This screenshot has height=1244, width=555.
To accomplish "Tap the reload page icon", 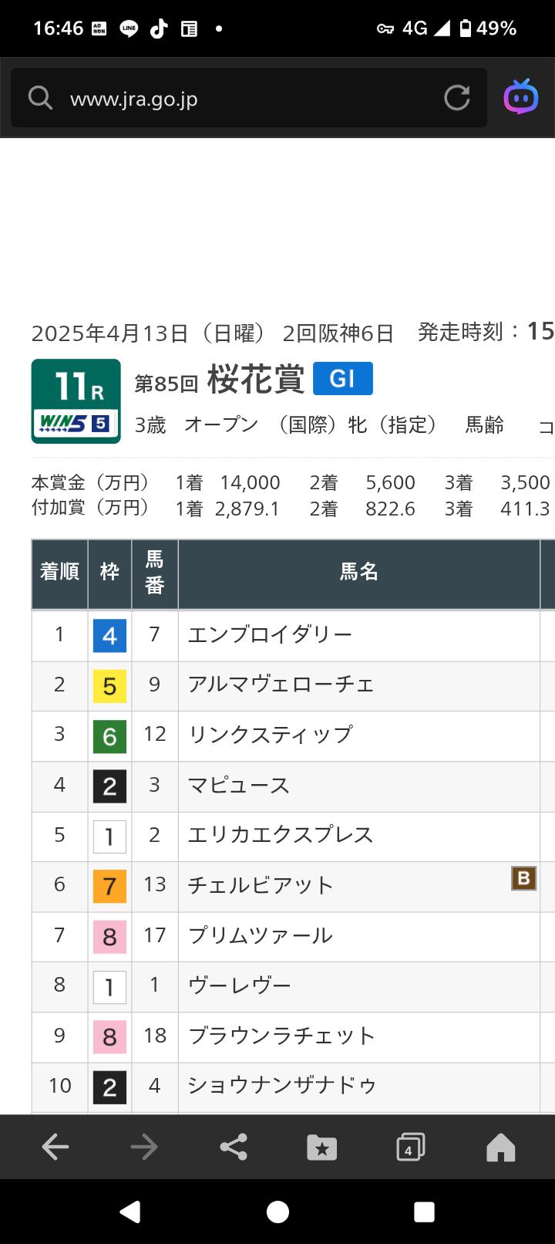I will (456, 98).
